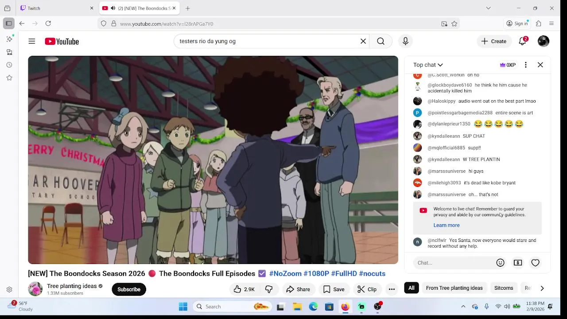Image resolution: width=567 pixels, height=319 pixels.
Task: Open tracking protection shield icon
Action: pyautogui.click(x=104, y=24)
